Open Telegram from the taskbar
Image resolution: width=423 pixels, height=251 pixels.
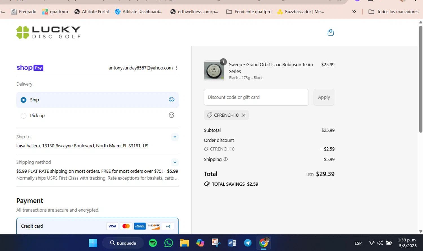pyautogui.click(x=248, y=243)
